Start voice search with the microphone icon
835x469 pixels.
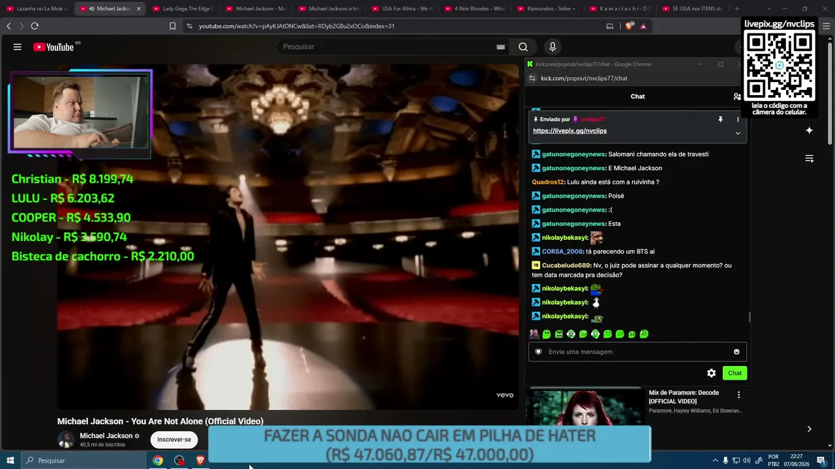tap(553, 47)
